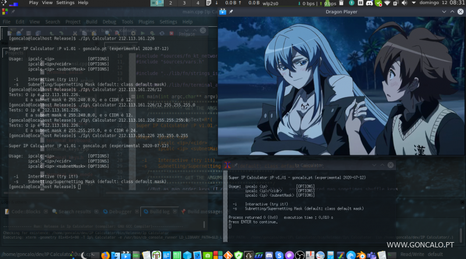This screenshot has height=259, width=466.
Task: Open OBS Studio from the taskbar
Action: pyautogui.click(x=299, y=255)
